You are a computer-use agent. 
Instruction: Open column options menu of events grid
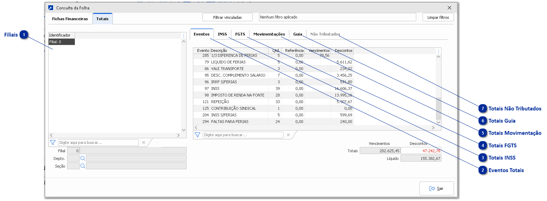point(438,51)
